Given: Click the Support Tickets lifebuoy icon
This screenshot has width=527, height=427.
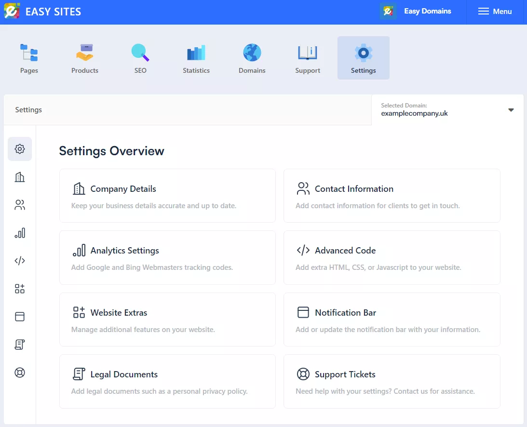Looking at the screenshot, I should pos(19,372).
